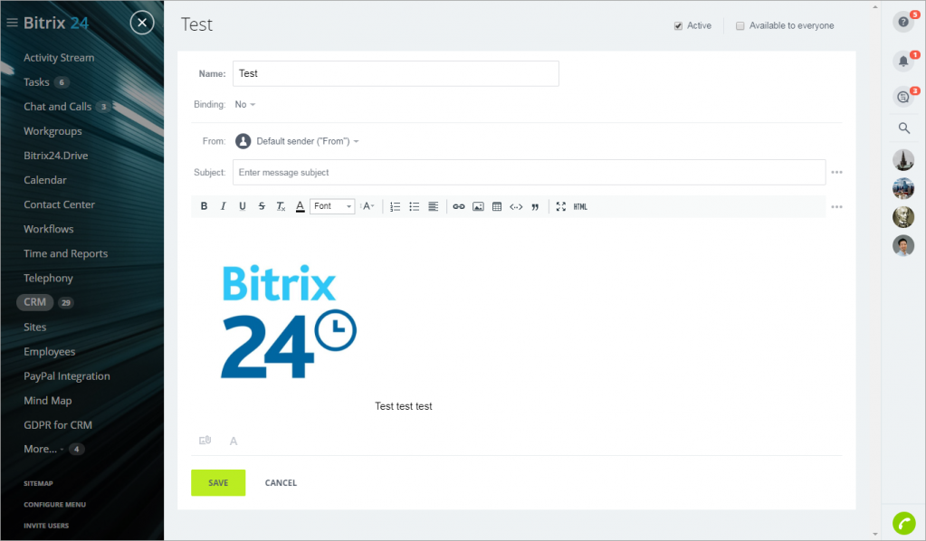Uncheck the Active checkbox
The width and height of the screenshot is (926, 541).
pos(678,26)
